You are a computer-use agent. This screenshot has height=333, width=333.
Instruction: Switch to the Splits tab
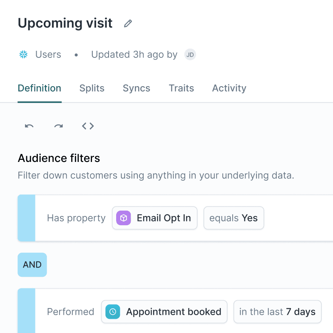(92, 88)
